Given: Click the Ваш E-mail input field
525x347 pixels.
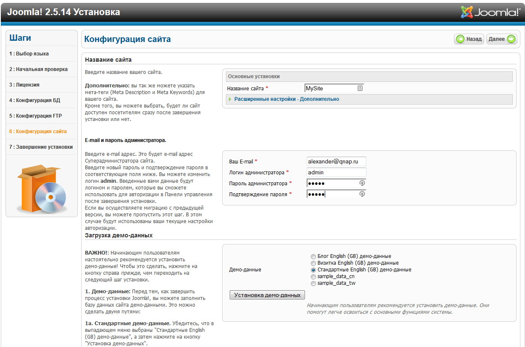Looking at the screenshot, I should 337,161.
